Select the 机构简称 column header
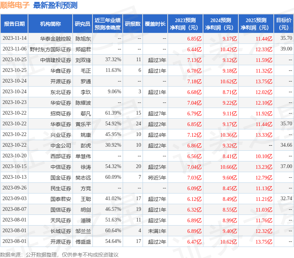294x258 pixels. (x=50, y=24)
